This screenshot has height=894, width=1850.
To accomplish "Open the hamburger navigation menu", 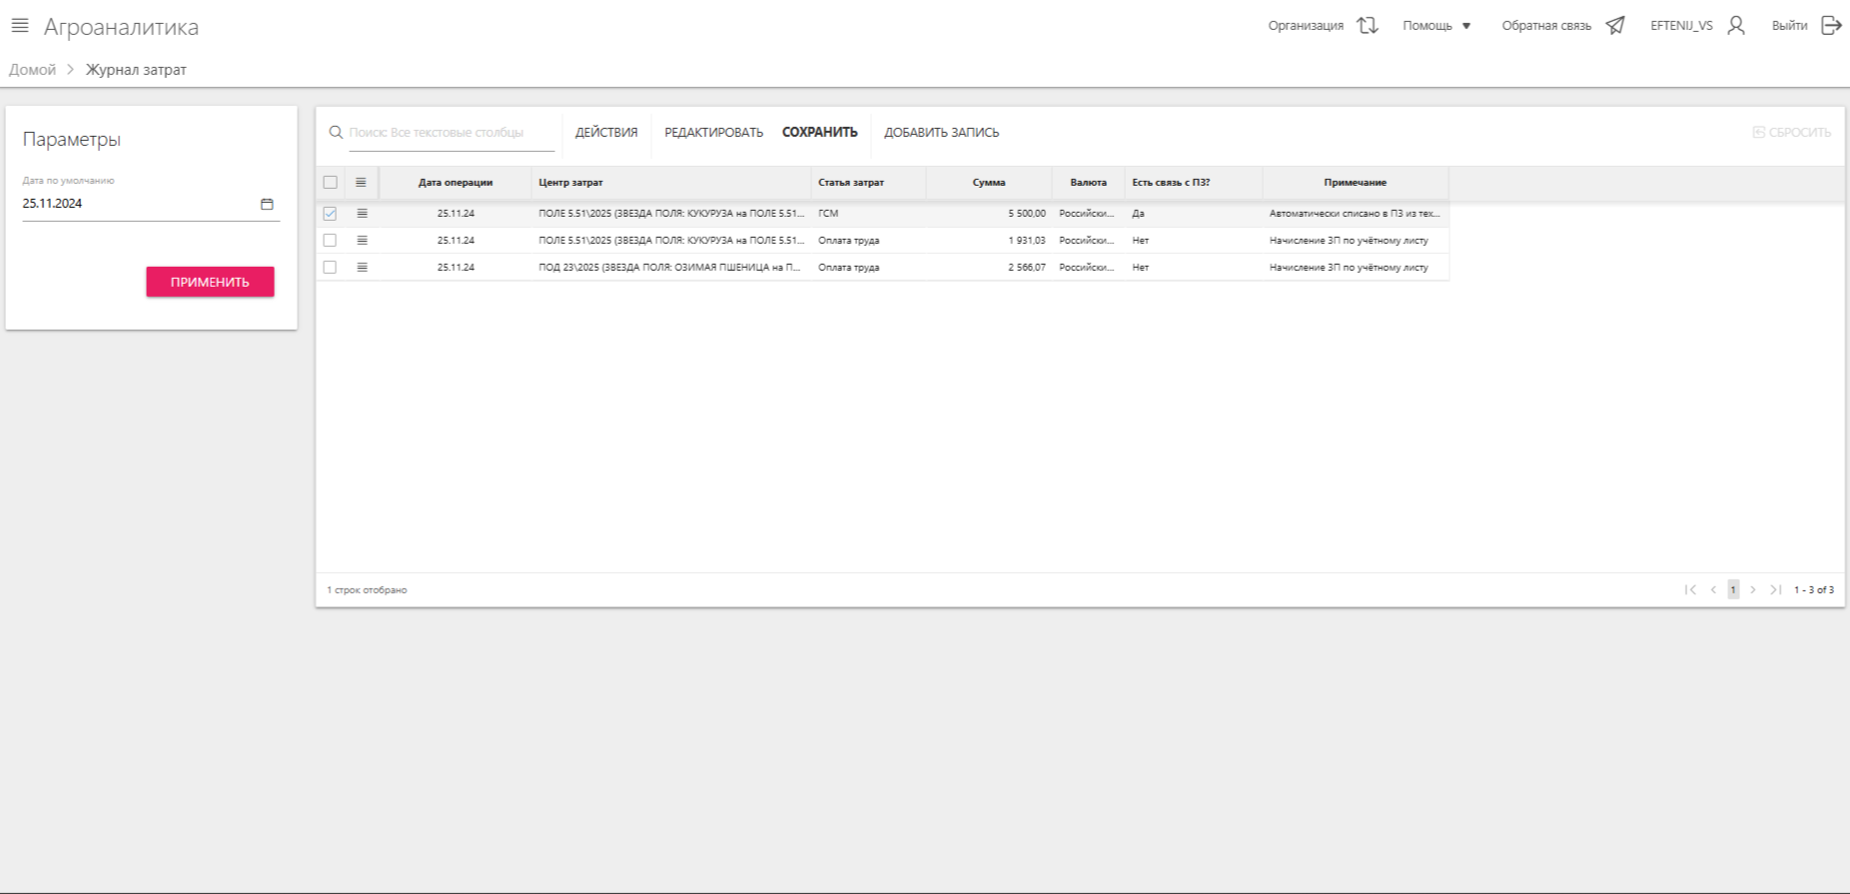I will [x=20, y=26].
